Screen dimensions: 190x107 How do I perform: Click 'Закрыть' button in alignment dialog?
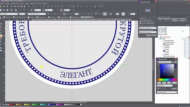pyautogui.click(x=148, y=35)
